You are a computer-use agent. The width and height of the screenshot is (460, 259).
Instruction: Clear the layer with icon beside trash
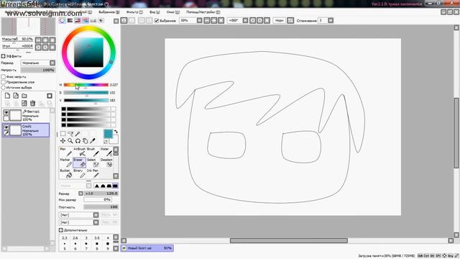24,103
